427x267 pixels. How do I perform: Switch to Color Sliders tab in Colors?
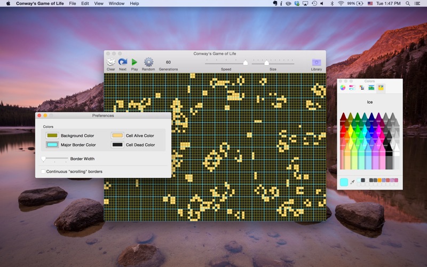[x=352, y=88]
